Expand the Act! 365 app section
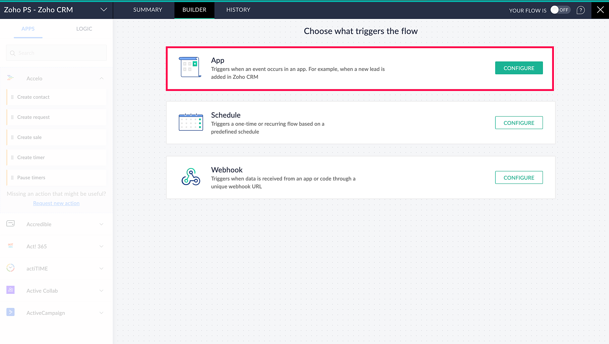The image size is (609, 344). click(x=101, y=246)
